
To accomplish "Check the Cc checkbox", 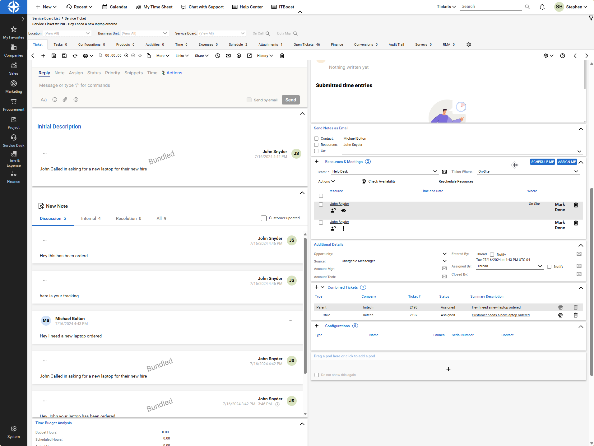I will (316, 151).
